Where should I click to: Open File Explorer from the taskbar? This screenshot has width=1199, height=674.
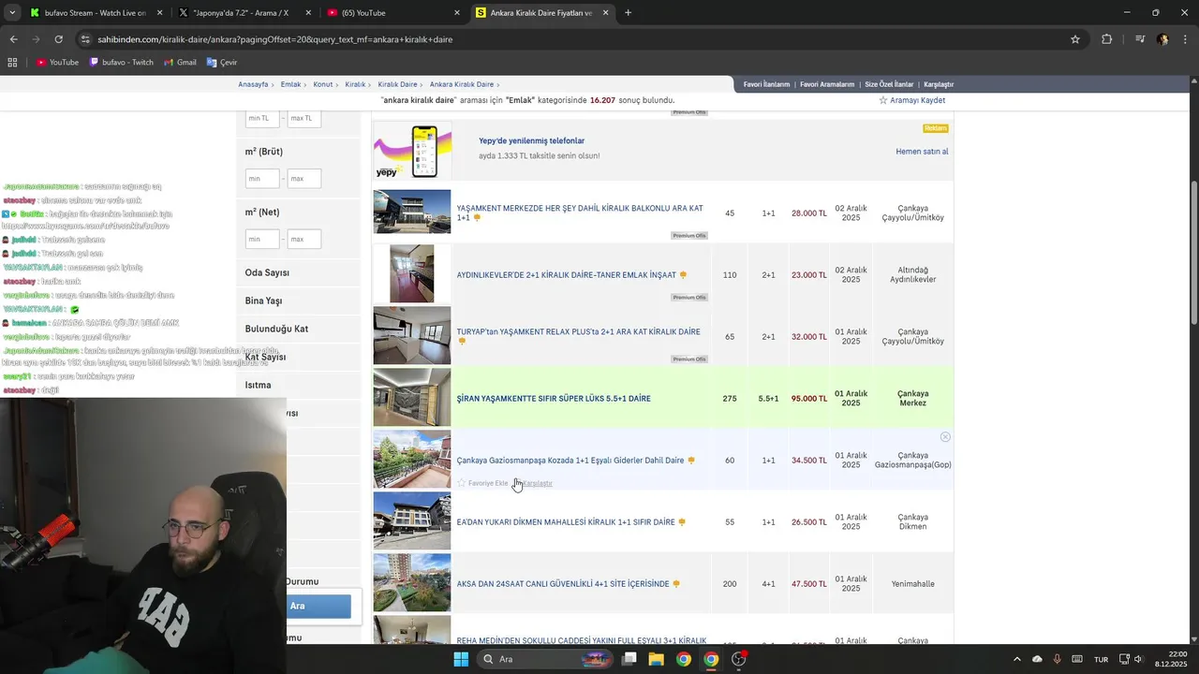657,659
